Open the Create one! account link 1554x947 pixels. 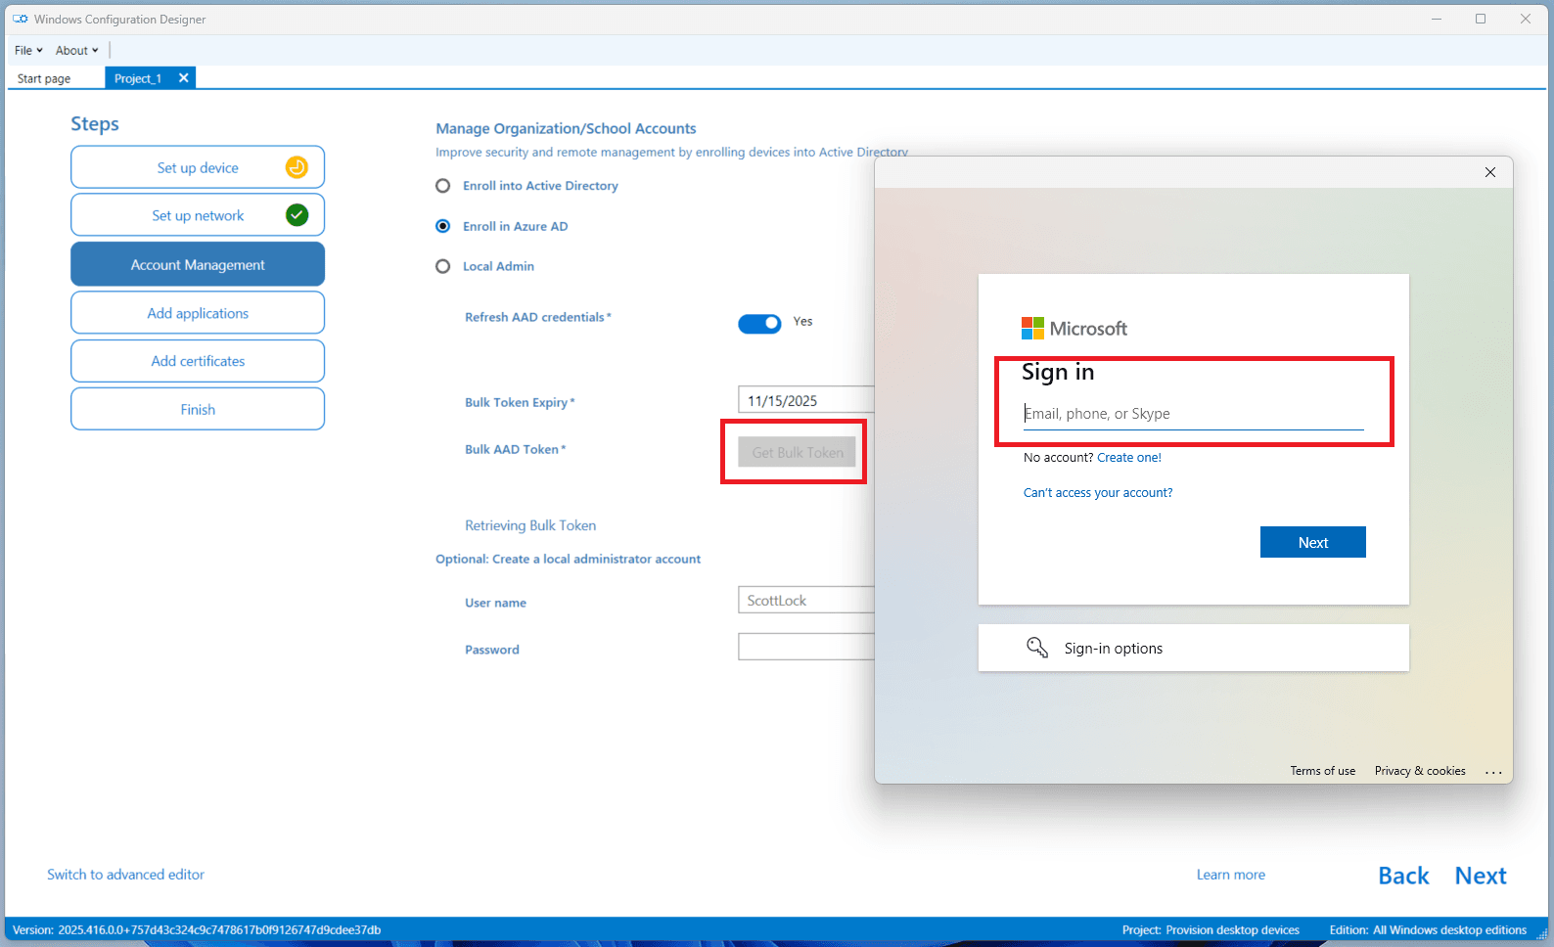click(x=1128, y=457)
